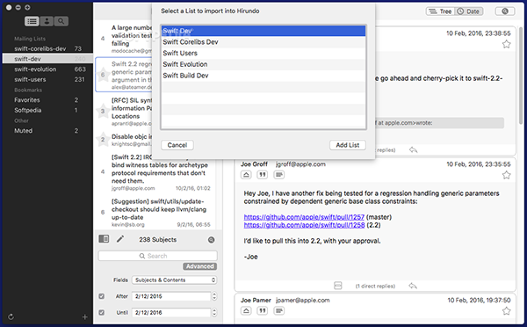
Task: Click the subject Search field
Action: pyautogui.click(x=157, y=256)
